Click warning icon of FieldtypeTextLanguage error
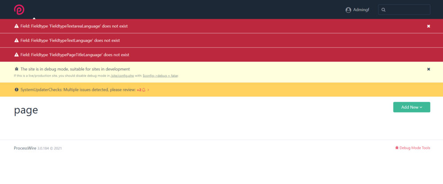The image size is (443, 184). 16,40
